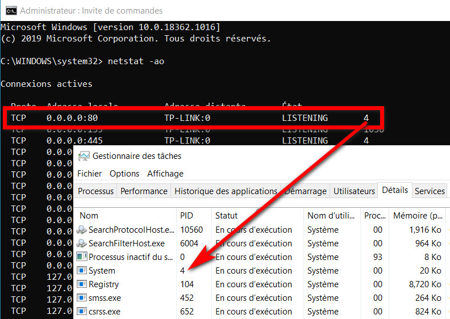This screenshot has width=450, height=319.
Task: Select the System process name
Action: (102, 271)
